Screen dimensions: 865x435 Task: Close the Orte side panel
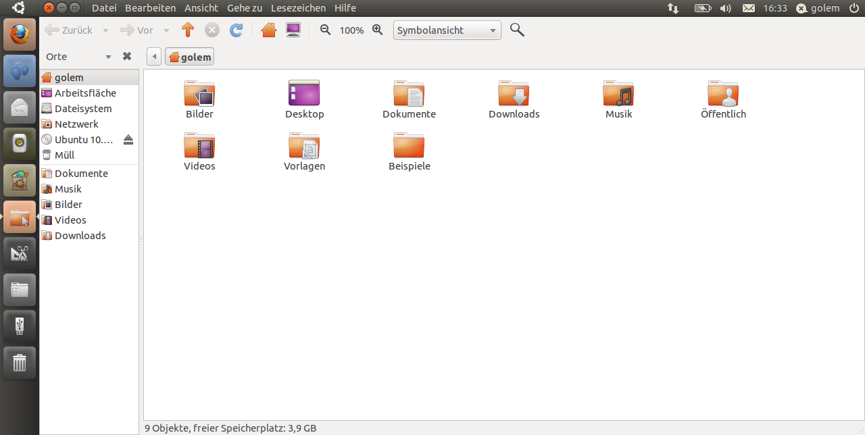[126, 57]
